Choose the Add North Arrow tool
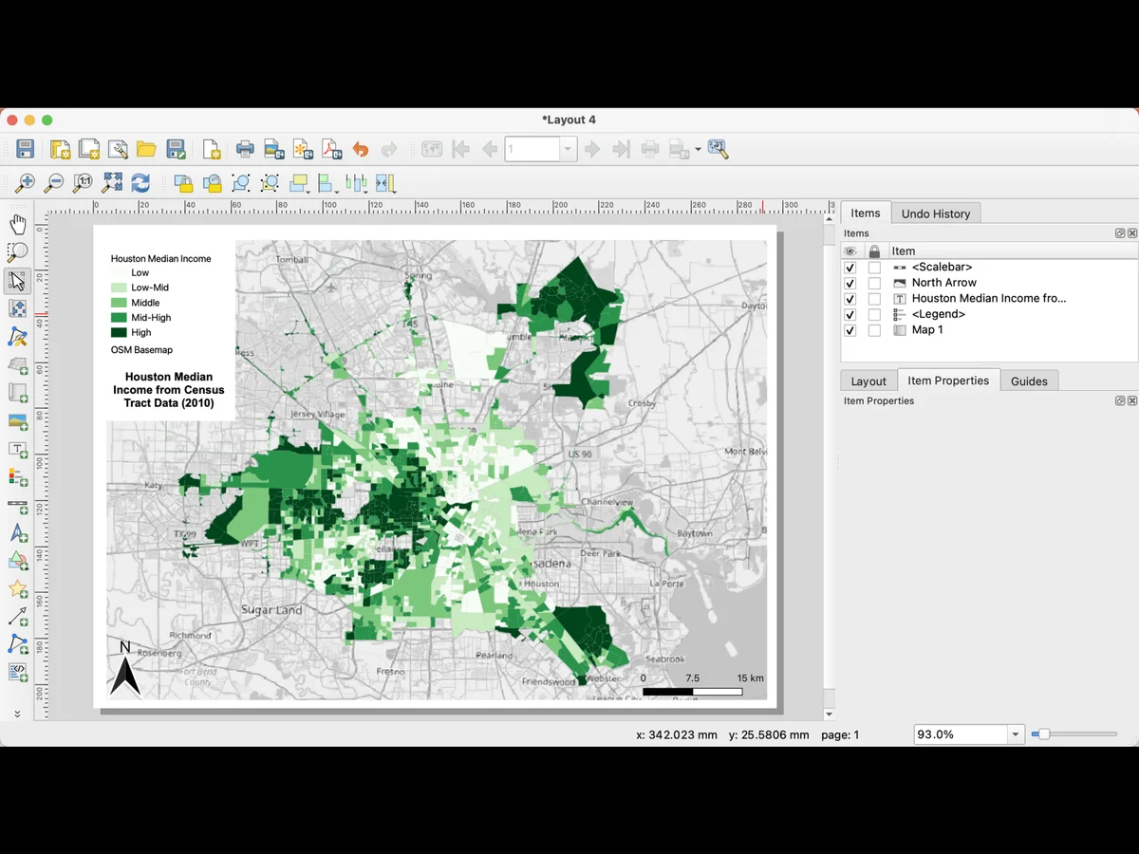1139x854 pixels. (17, 533)
